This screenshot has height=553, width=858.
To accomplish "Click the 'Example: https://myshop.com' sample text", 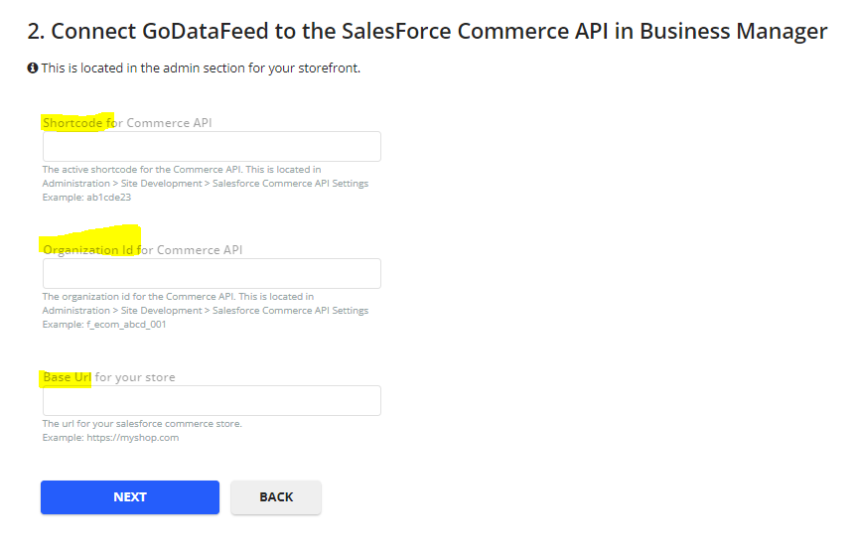I will tap(110, 438).
